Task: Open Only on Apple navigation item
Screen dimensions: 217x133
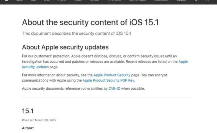Action: coord(137,0)
